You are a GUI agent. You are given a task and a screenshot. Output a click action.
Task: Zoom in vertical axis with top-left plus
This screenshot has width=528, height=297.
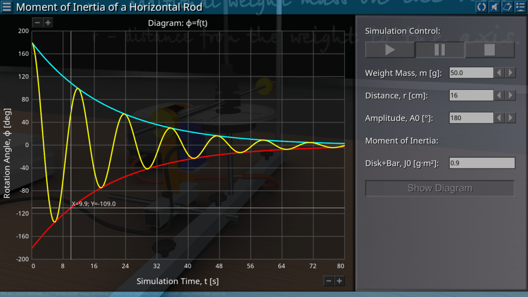[x=47, y=23]
